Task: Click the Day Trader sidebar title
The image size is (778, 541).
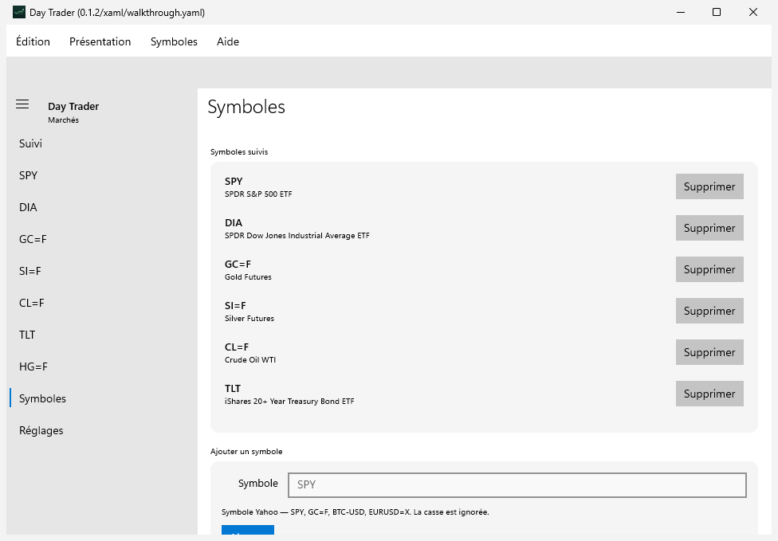Action: (x=73, y=106)
